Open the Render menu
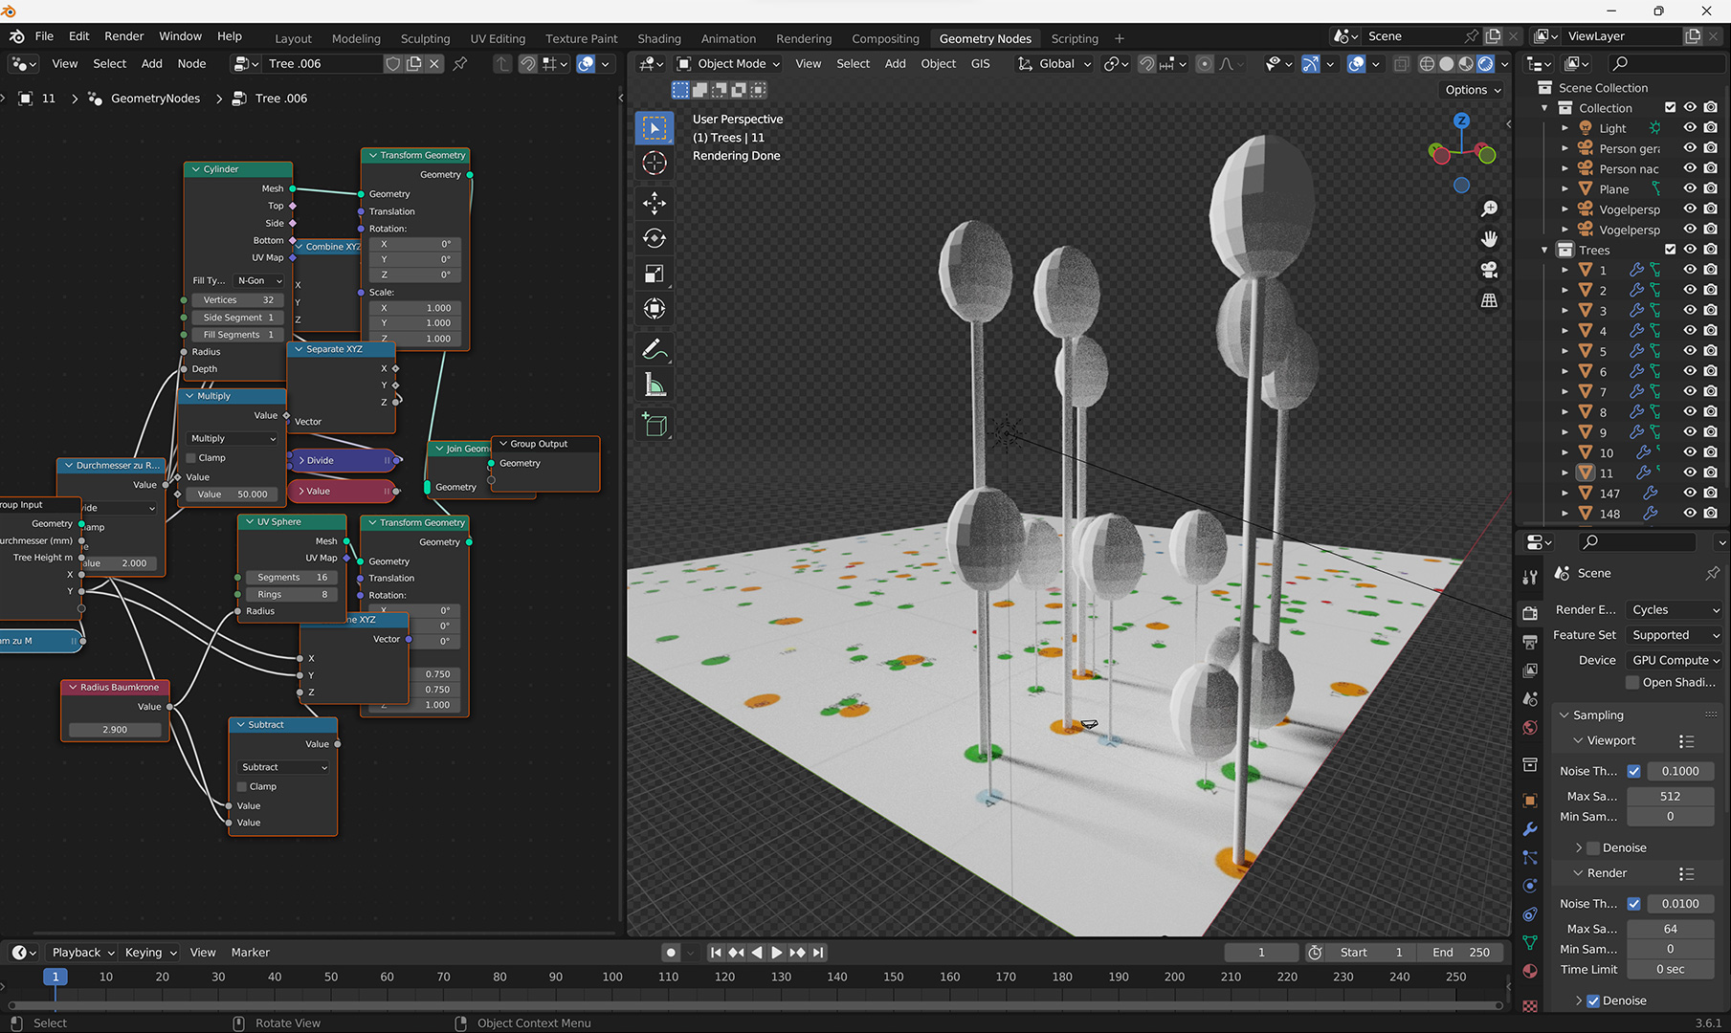This screenshot has width=1731, height=1033. point(124,36)
